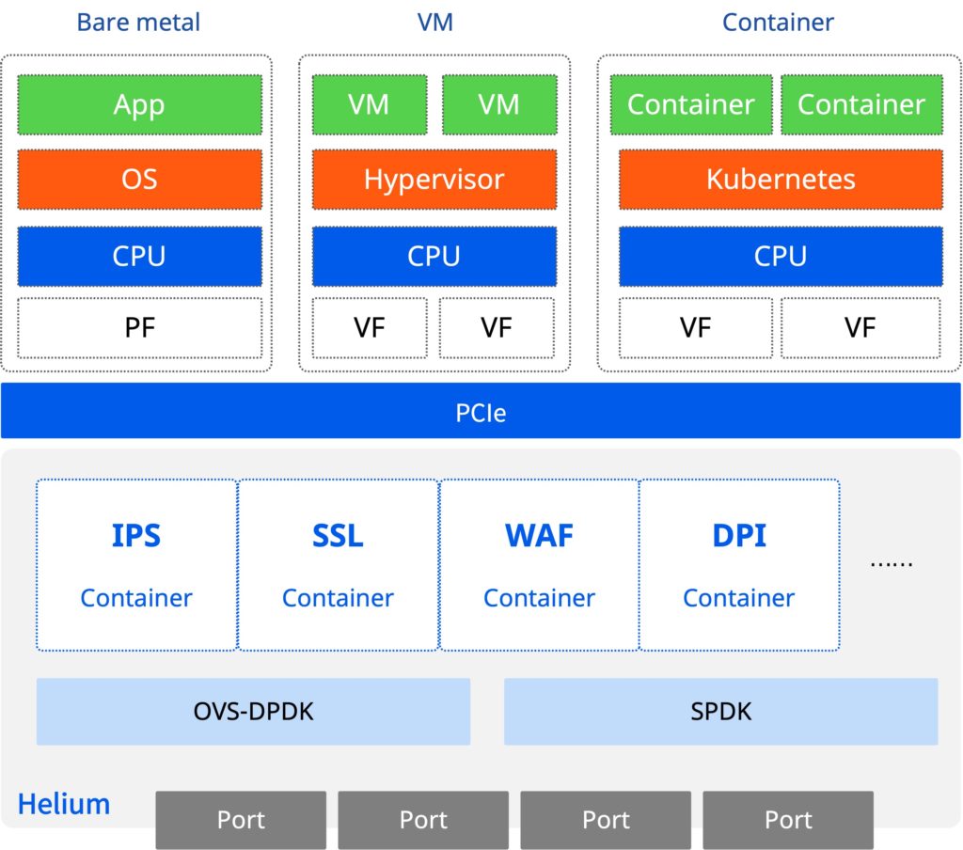This screenshot has width=963, height=850.
Task: Select the "SSL" container box
Action: click(338, 564)
